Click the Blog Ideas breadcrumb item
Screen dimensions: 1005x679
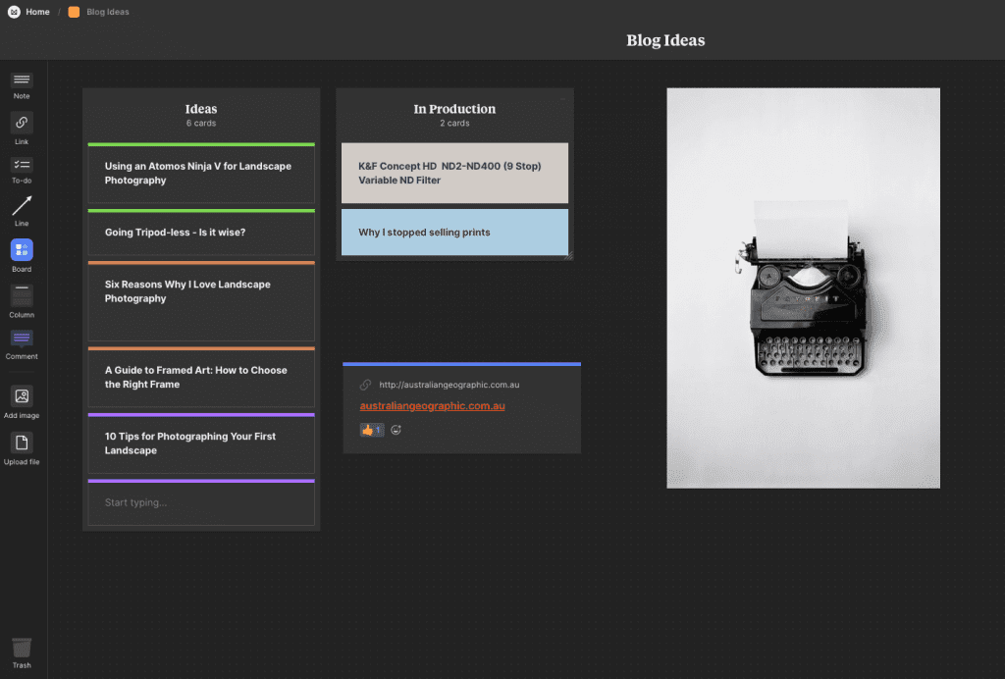tap(105, 12)
